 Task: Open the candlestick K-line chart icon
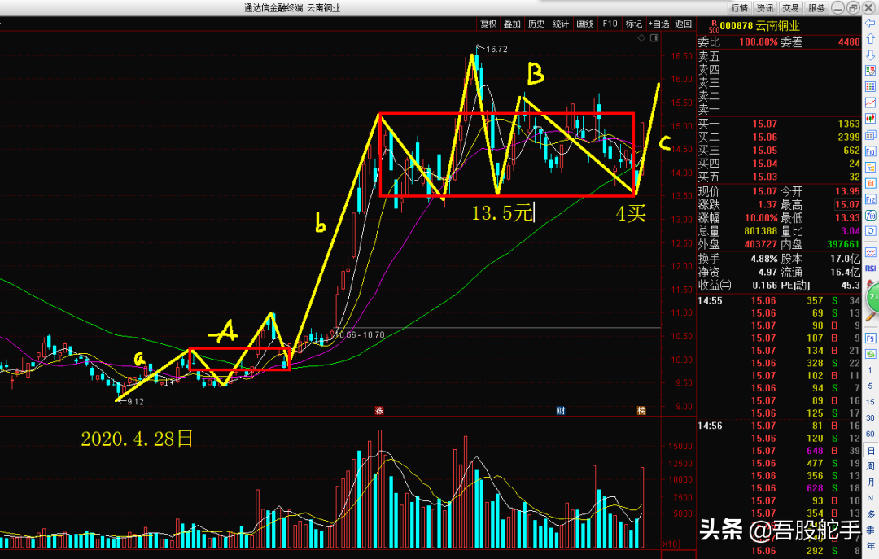pyautogui.click(x=871, y=119)
